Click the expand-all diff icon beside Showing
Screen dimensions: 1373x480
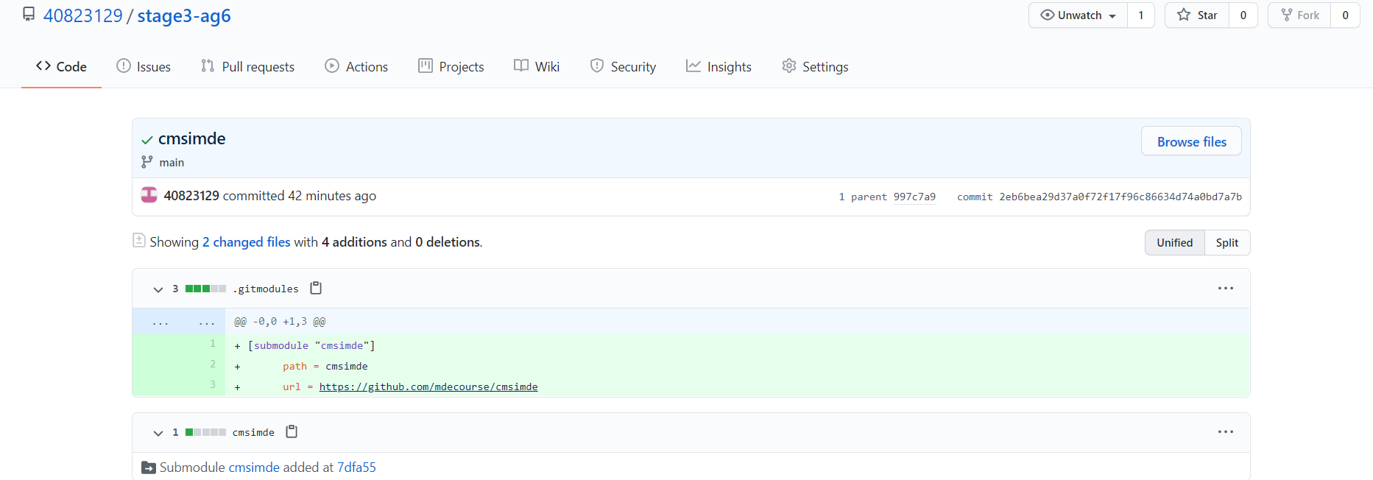tap(138, 240)
